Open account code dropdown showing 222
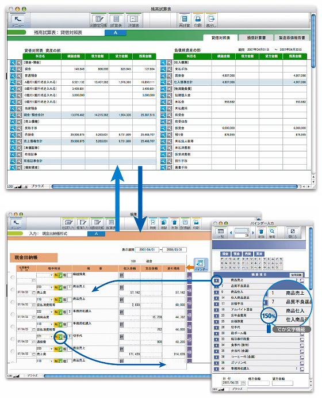Image resolution: width=322 pixels, height=399 pixels. (x=52, y=312)
